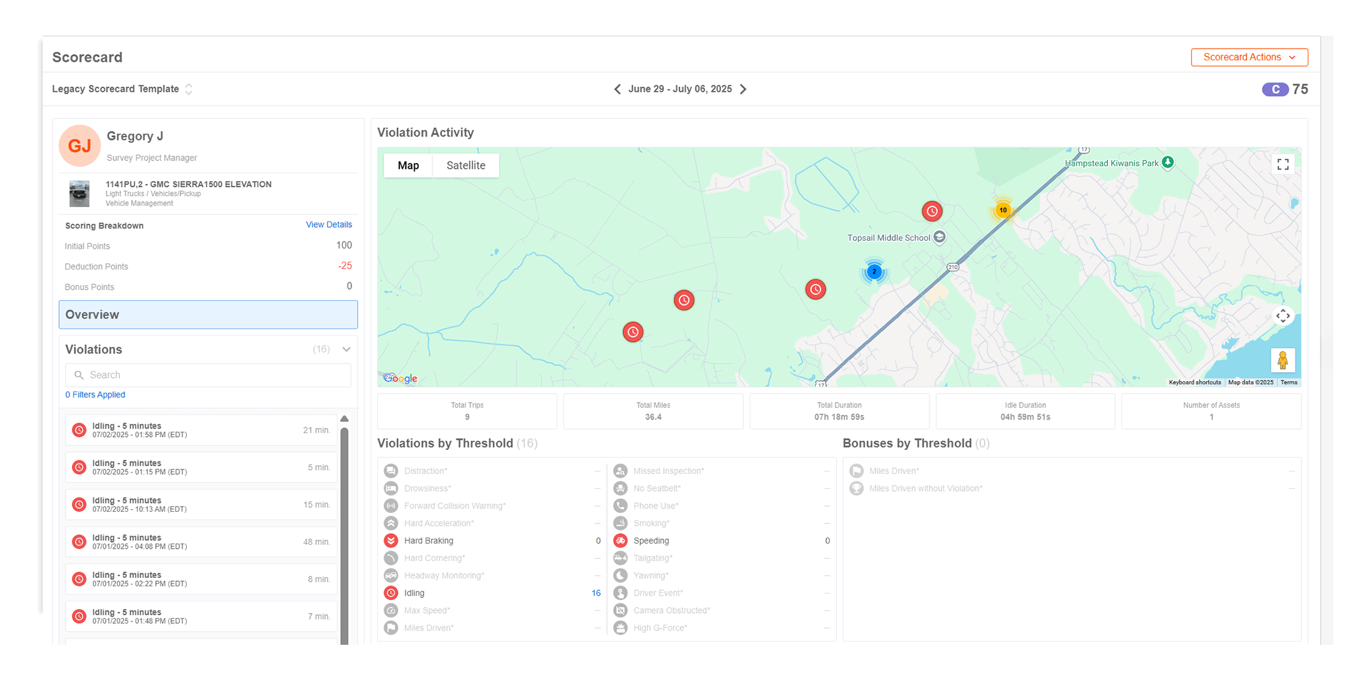
Task: Switch to Satellite view
Action: (466, 166)
